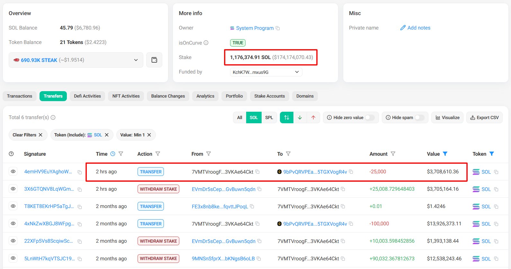
Task: Click the wallet icon beside the STEAK dropdown
Action: 154,60
